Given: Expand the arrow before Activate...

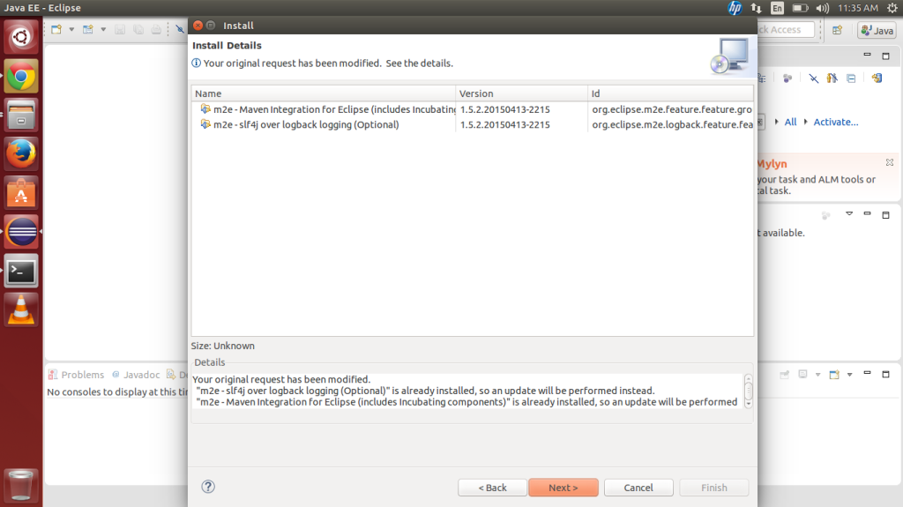Looking at the screenshot, I should click(805, 122).
